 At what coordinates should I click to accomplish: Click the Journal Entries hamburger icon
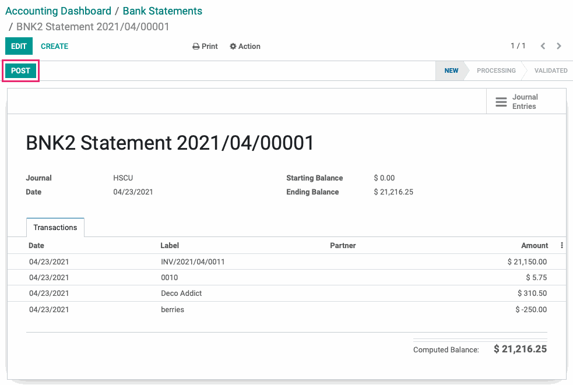501,102
